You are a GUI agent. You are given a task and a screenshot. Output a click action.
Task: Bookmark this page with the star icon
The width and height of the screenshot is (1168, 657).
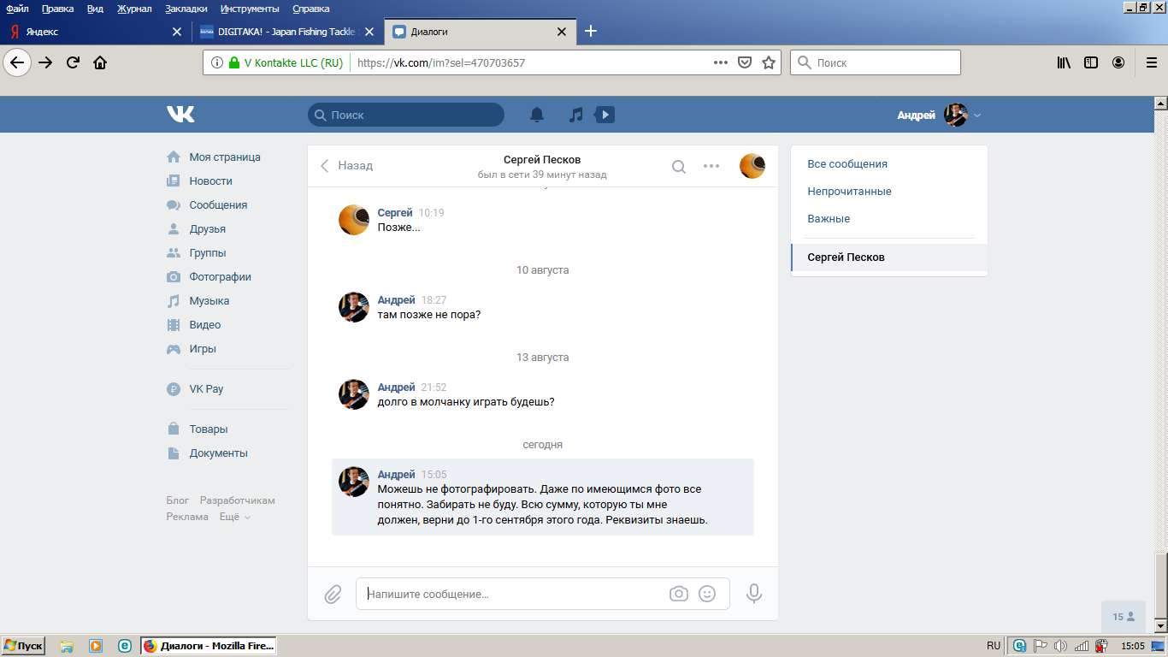click(x=769, y=62)
